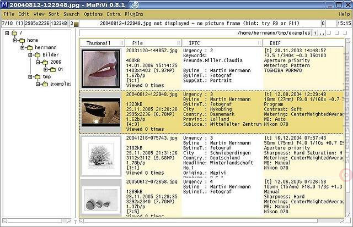Open the Sort menu

point(54,14)
